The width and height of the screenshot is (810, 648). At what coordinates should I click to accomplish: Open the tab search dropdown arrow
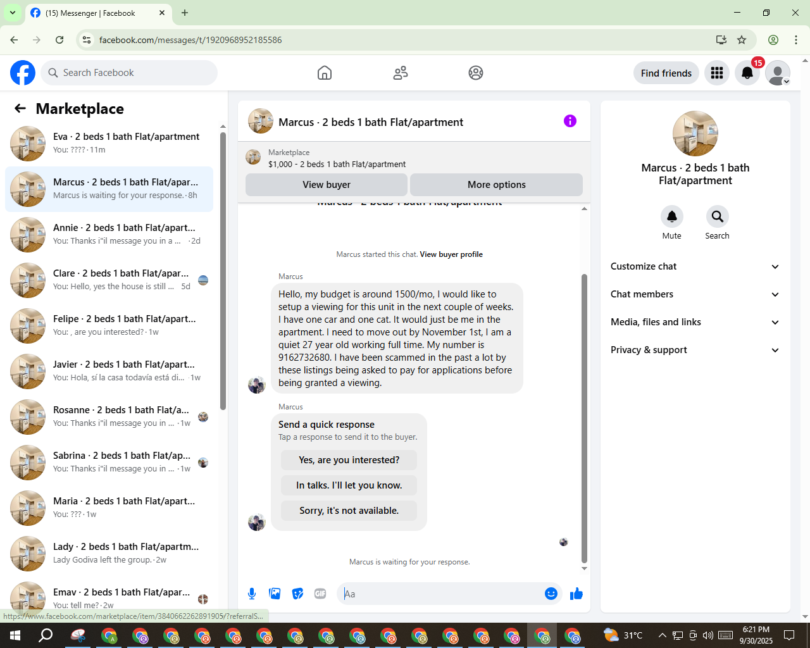coord(12,13)
